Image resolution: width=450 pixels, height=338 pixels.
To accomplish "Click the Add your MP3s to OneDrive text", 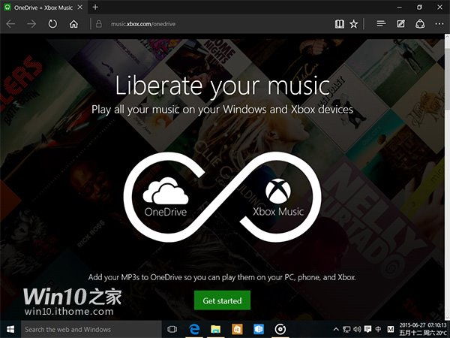I will [x=222, y=277].
